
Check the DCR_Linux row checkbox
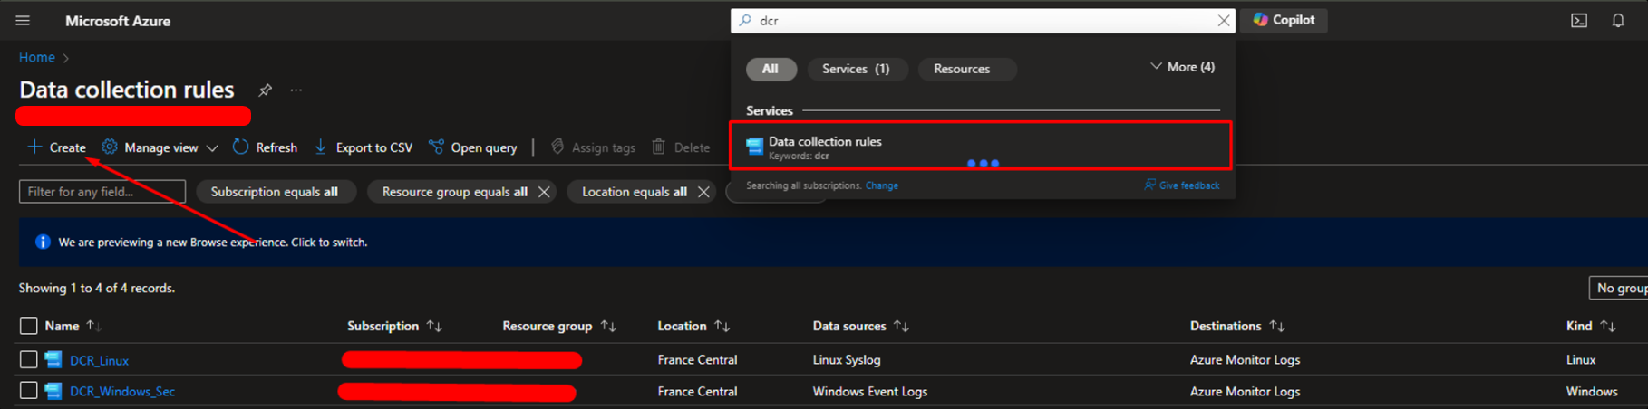28,360
